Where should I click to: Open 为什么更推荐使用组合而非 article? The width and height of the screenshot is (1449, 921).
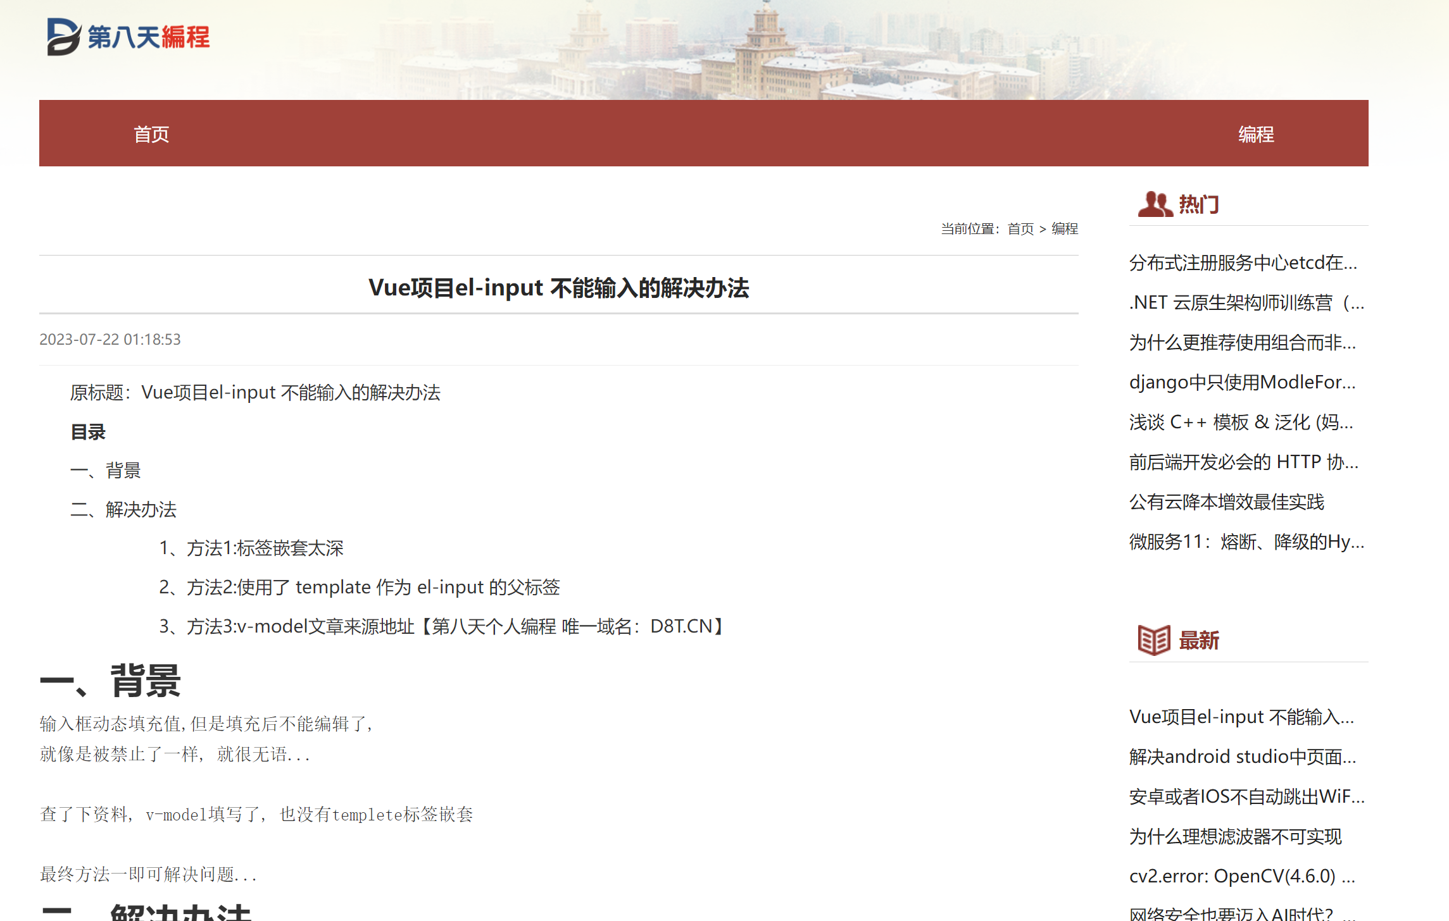click(1242, 343)
